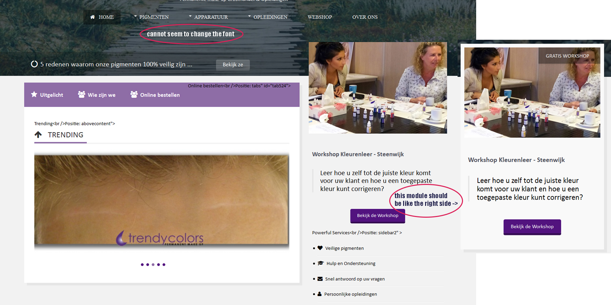This screenshot has width=611, height=305.
Task: Open Snel antwoord op uw vragen link
Action: click(x=355, y=279)
